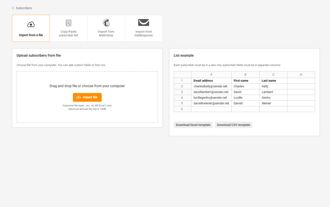Select the Import from a file tab label
The width and height of the screenshot is (330, 207).
click(31, 35)
